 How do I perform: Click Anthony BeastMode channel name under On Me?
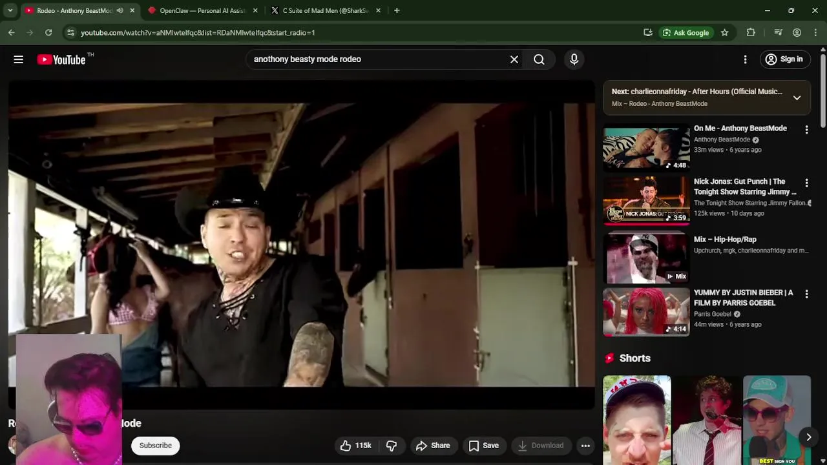(722, 139)
